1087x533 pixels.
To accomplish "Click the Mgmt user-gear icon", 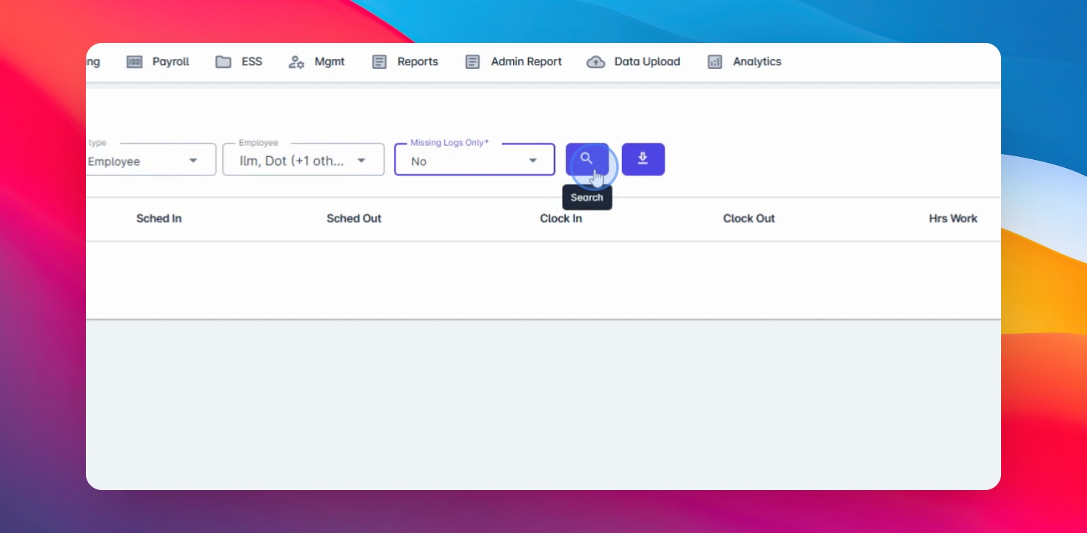I will click(296, 62).
